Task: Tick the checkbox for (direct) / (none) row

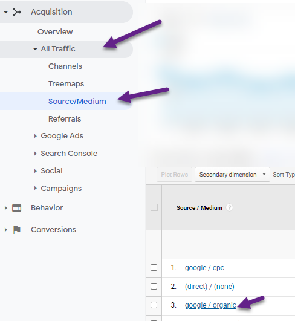Action: tap(154, 286)
